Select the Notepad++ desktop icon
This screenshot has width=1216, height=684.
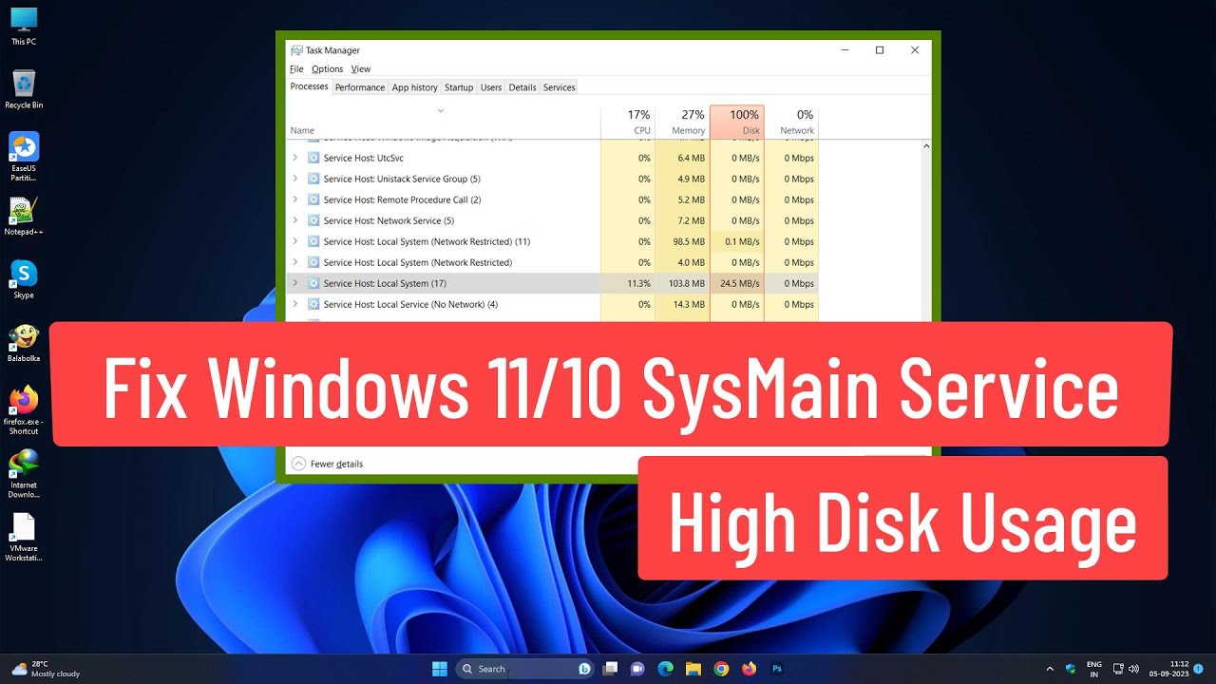[x=24, y=218]
